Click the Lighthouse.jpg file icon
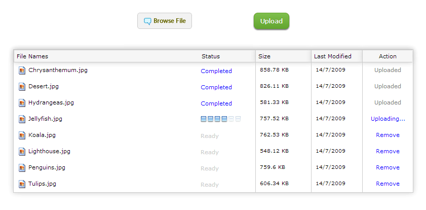 coord(22,152)
